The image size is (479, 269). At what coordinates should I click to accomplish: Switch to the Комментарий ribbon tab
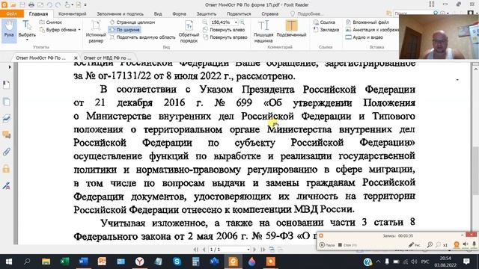pos(72,13)
